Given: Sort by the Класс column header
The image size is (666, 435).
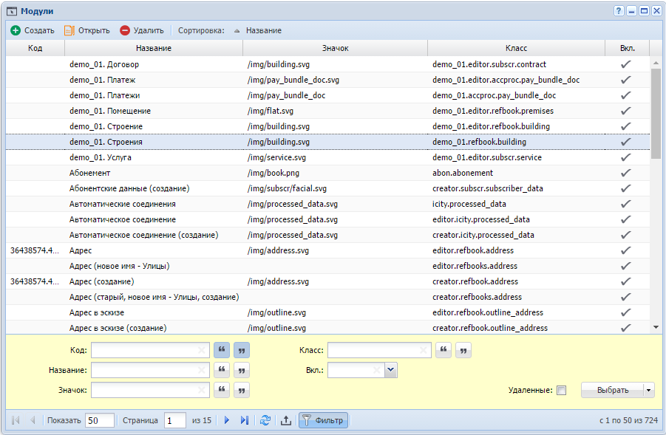Looking at the screenshot, I should [x=516, y=48].
